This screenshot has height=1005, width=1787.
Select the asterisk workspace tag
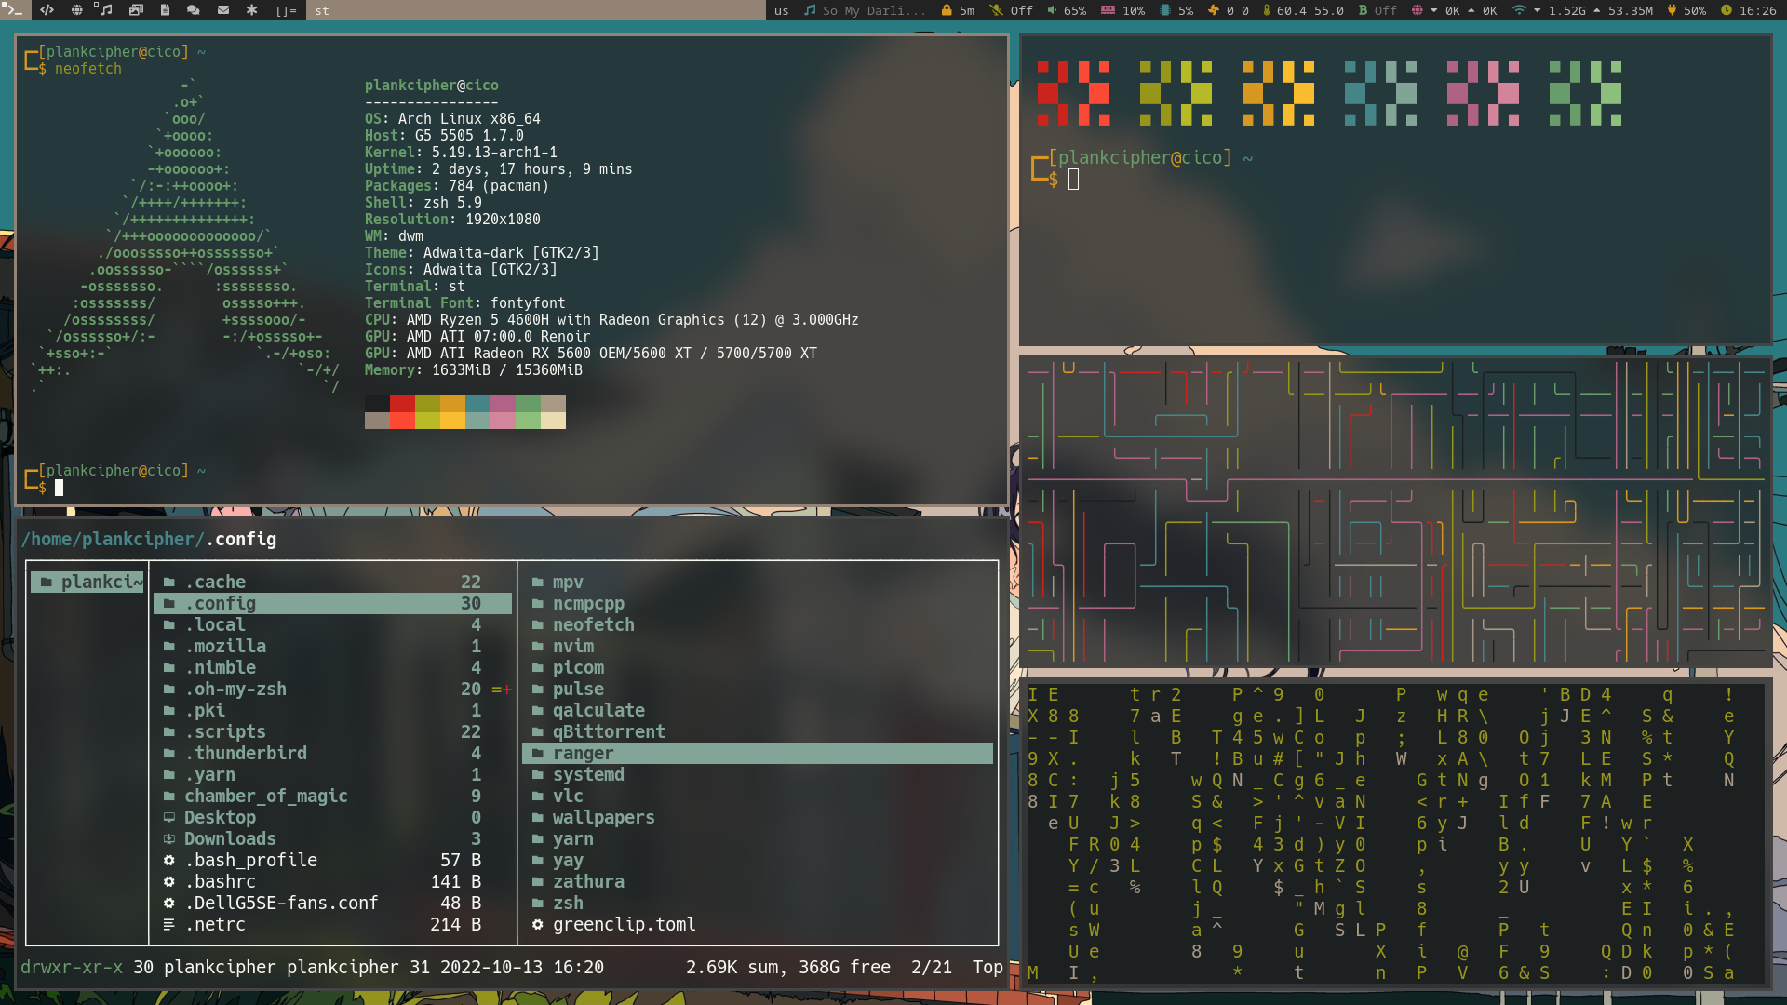pos(251,10)
